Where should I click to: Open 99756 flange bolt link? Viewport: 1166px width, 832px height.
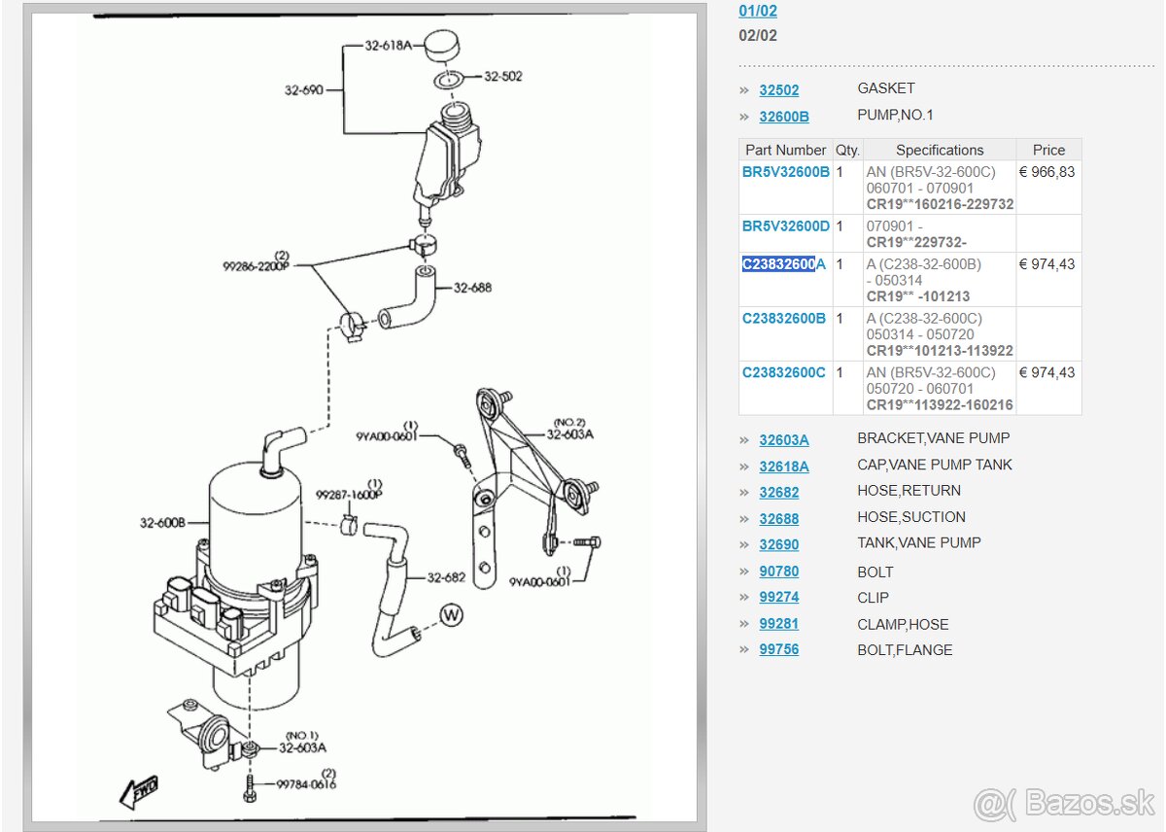[778, 649]
